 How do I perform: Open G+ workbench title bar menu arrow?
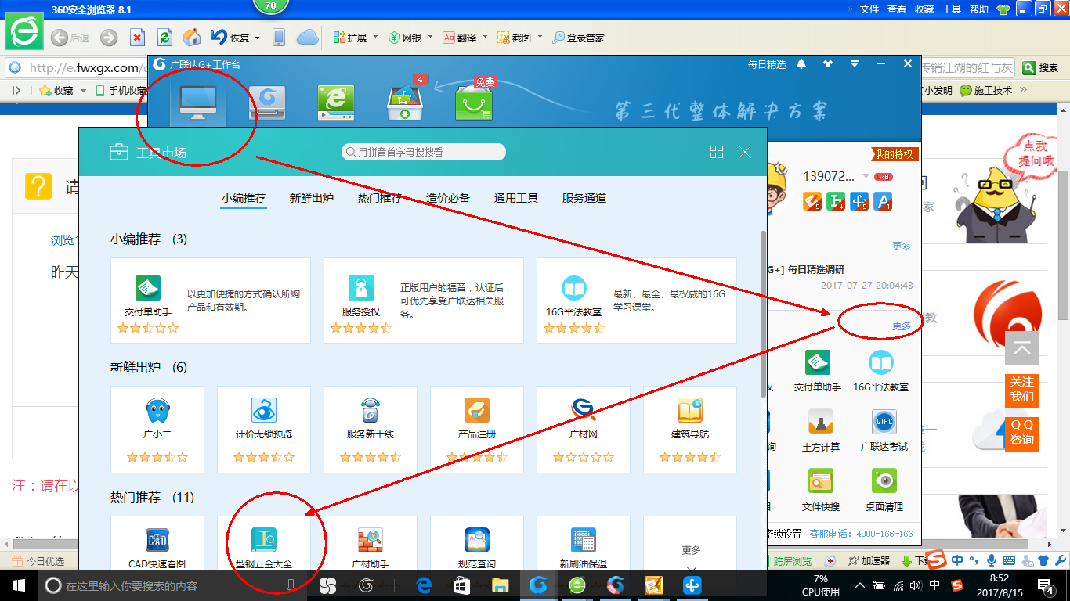click(x=855, y=64)
